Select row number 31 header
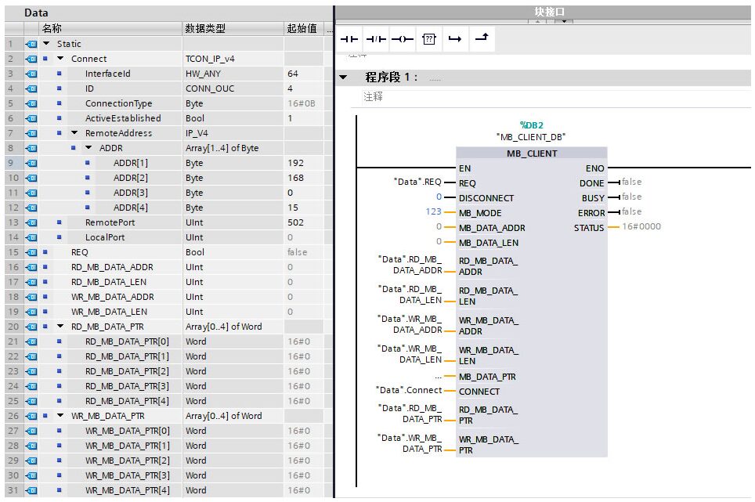The image size is (755, 502). 13,490
